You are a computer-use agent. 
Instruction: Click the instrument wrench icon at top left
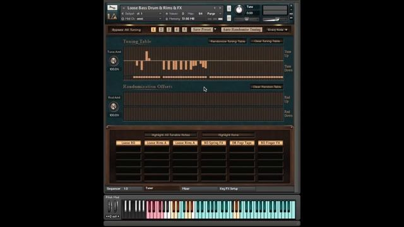click(112, 8)
